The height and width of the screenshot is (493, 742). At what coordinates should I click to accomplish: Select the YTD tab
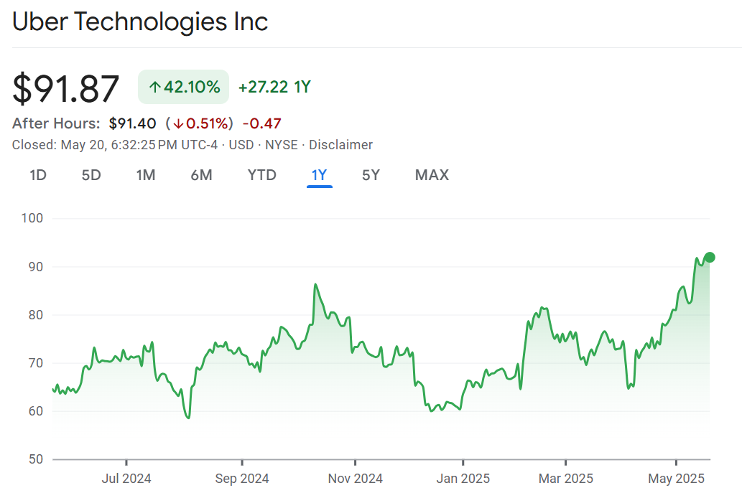(261, 175)
